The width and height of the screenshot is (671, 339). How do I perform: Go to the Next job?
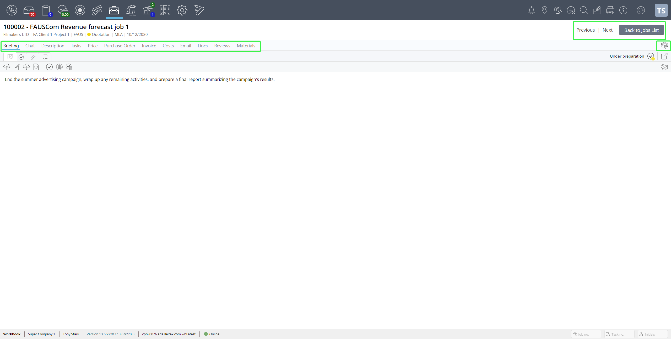[608, 30]
